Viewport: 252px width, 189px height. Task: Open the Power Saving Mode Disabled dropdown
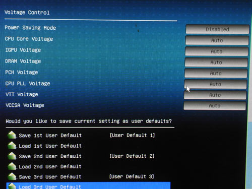pos(217,29)
